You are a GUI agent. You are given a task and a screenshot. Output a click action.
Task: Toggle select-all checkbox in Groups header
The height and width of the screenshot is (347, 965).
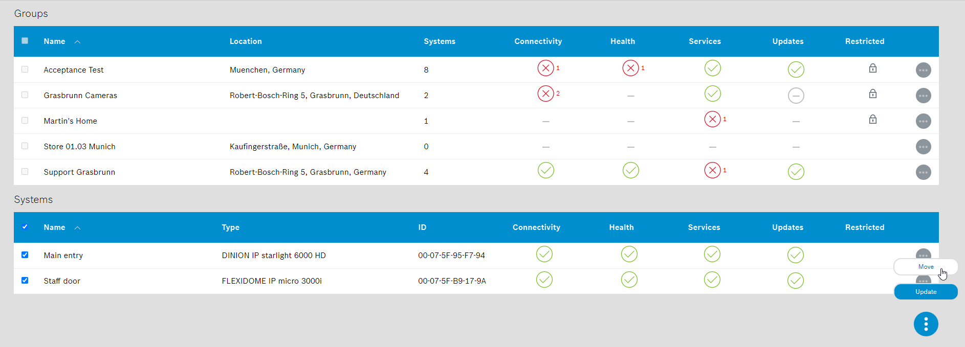25,41
